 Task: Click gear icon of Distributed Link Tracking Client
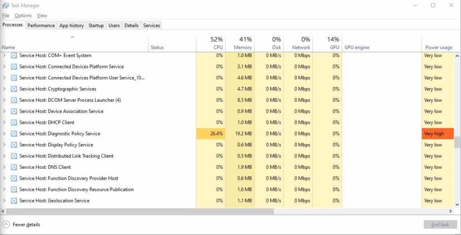pyautogui.click(x=14, y=156)
